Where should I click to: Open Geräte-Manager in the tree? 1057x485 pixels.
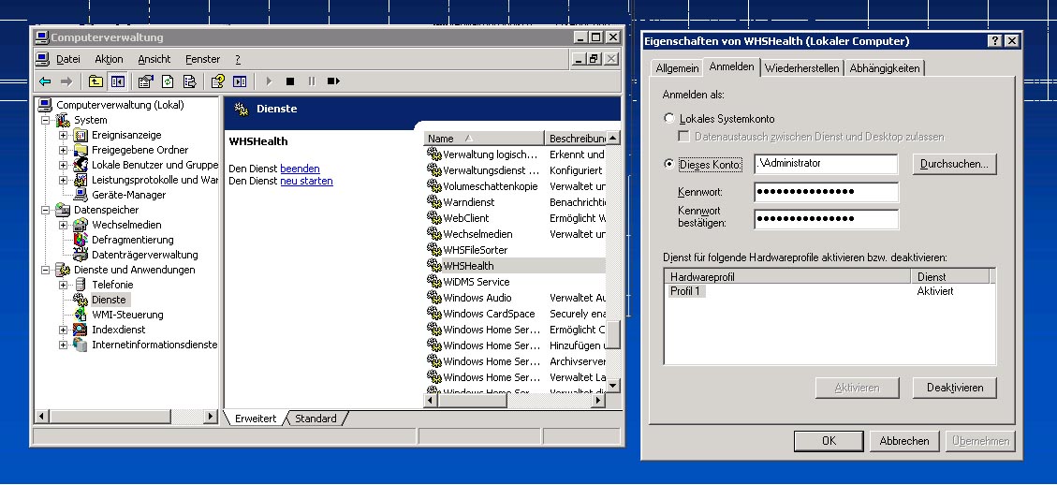[x=128, y=195]
